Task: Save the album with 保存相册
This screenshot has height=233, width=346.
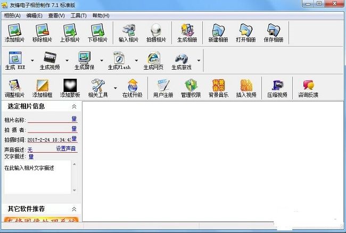Action: tap(274, 33)
